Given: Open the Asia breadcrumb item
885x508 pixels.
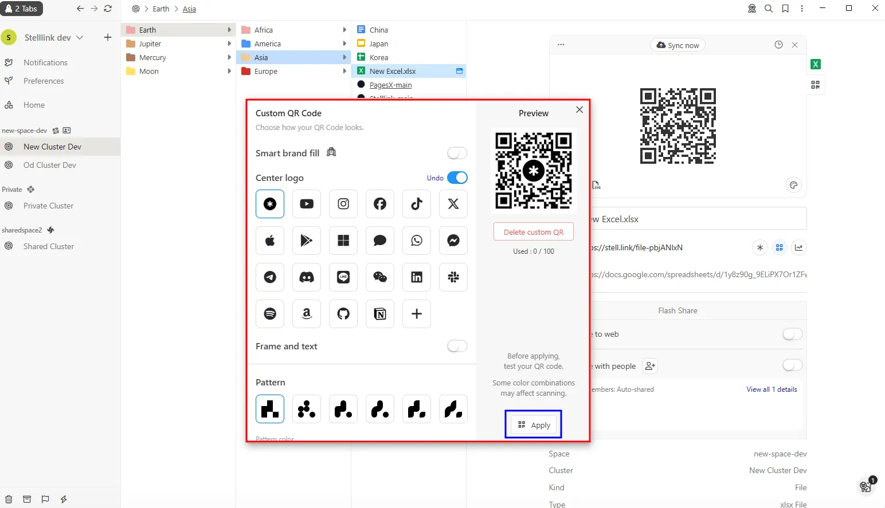Looking at the screenshot, I should pos(189,9).
